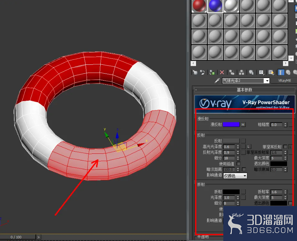Click the 高光光泽度 value field
Image resolution: width=297 pixels, height=241 pixels.
pyautogui.click(x=229, y=147)
